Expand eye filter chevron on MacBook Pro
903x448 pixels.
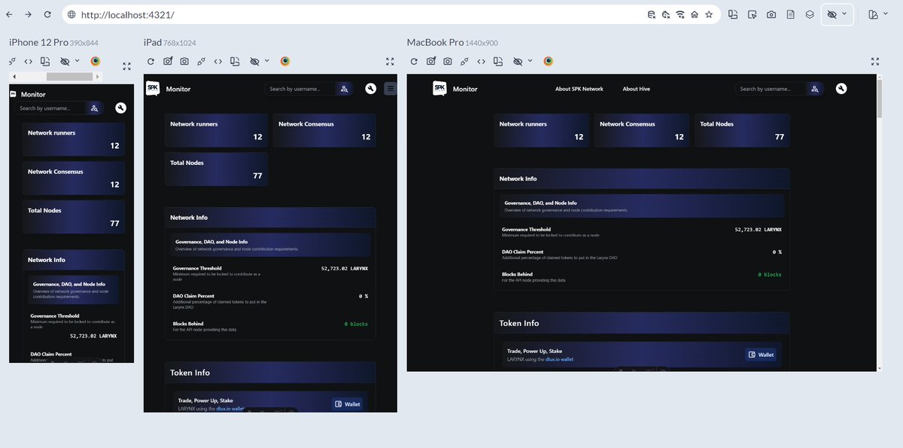(530, 61)
